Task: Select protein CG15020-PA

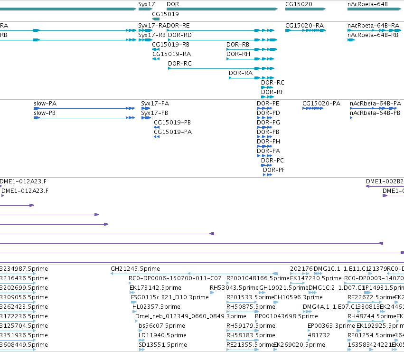Action: (x=321, y=104)
